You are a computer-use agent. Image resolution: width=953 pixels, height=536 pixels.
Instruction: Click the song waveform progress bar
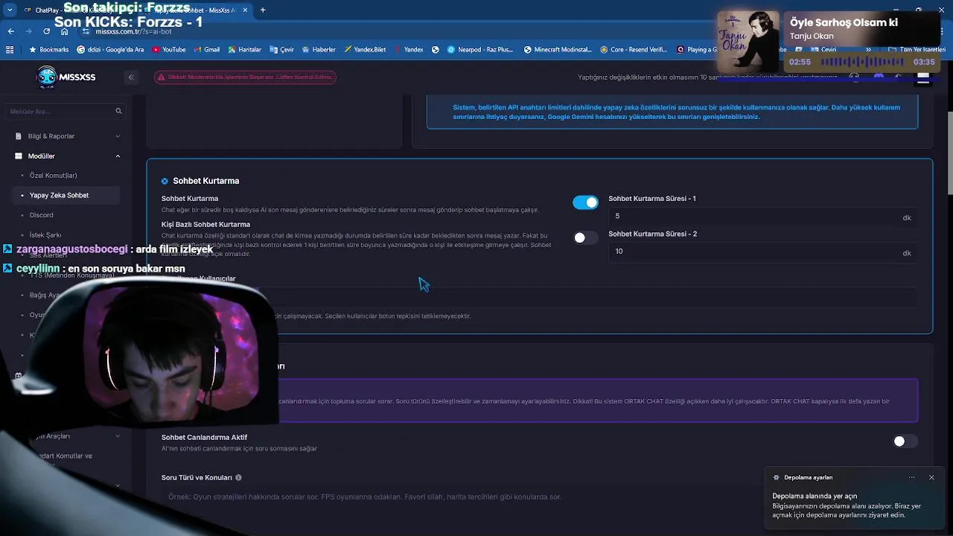(x=861, y=62)
